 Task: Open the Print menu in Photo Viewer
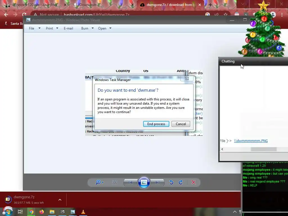tap(49, 28)
